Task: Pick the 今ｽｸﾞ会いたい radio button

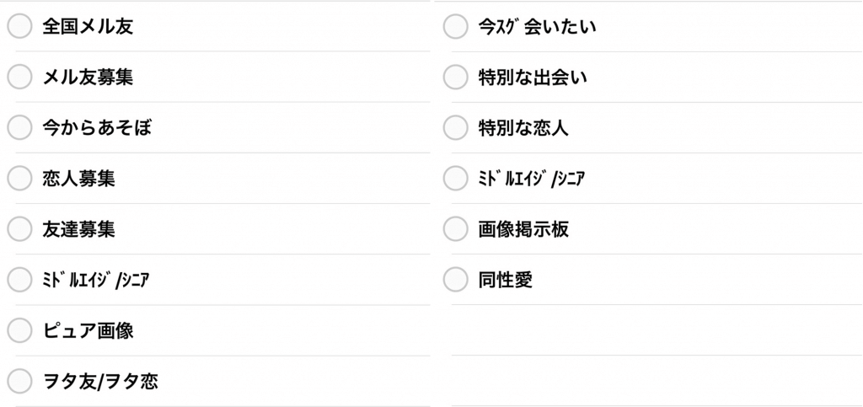Action: (455, 26)
